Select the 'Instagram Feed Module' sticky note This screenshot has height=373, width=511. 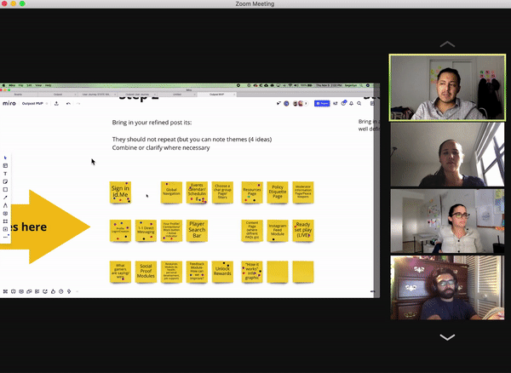pyautogui.click(x=278, y=231)
